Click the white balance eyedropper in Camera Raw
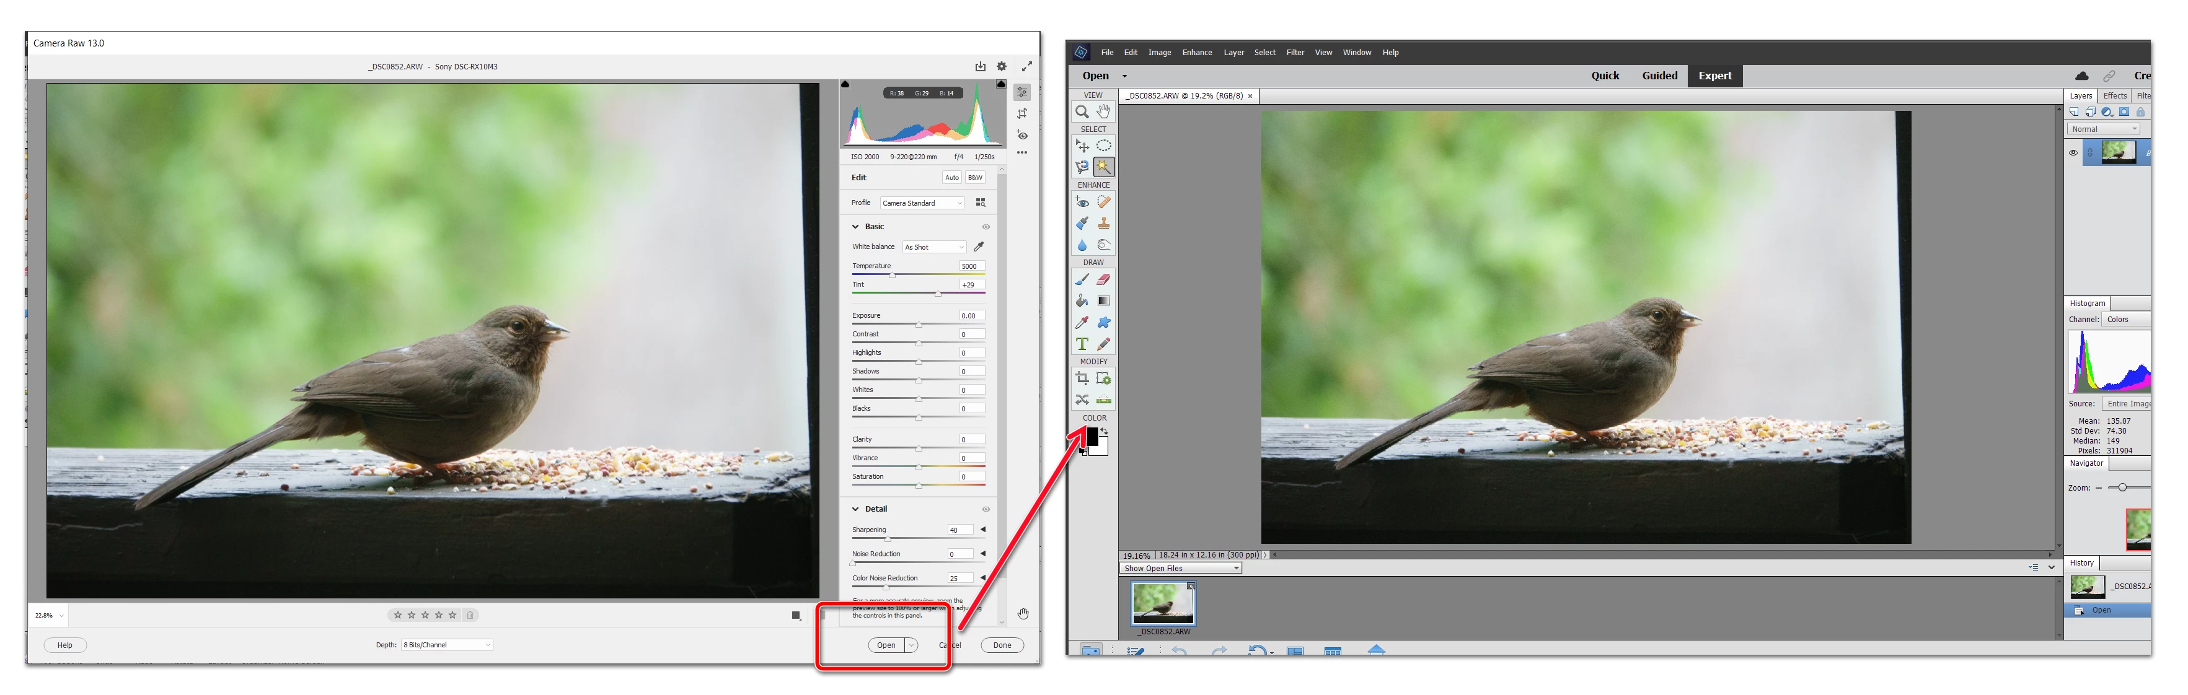2188x695 pixels. [979, 247]
